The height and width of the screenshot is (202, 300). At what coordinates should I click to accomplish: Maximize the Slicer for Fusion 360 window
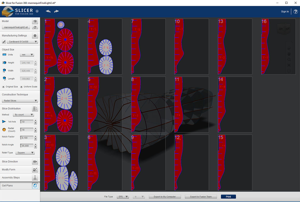point(286,3)
